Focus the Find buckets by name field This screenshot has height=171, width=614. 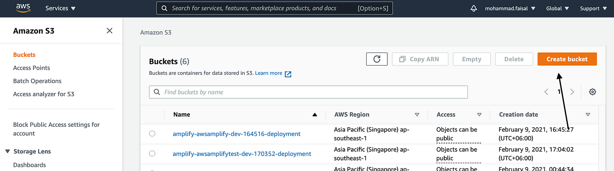click(308, 92)
